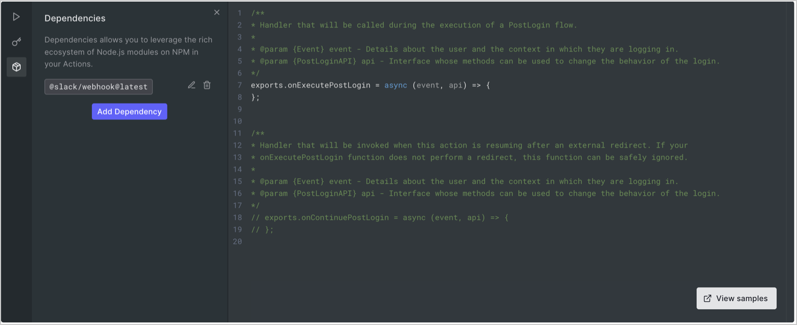Edit the @slack/webhook dependency with pencil icon
The image size is (797, 325).
[191, 85]
